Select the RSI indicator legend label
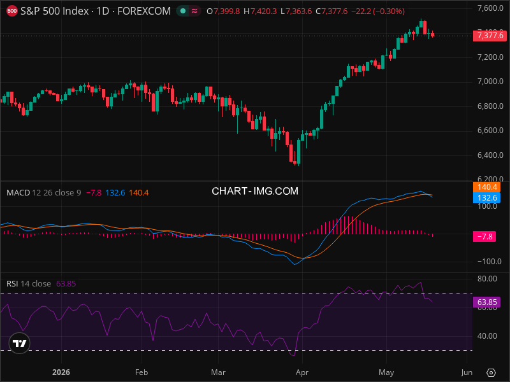The image size is (510, 382). coord(12,283)
